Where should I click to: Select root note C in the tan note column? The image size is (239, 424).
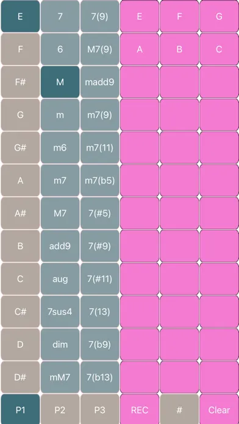tap(20, 279)
